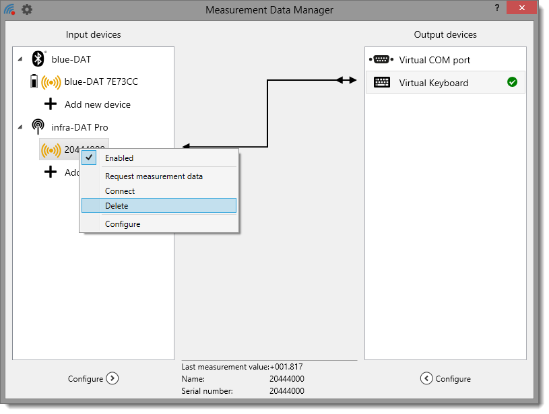Click the battery icon next to blue-DAT 7E73CC
Image resolution: width=549 pixels, height=414 pixels.
pyautogui.click(x=34, y=82)
